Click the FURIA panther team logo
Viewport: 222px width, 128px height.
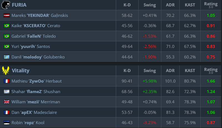(x=6, y=5)
